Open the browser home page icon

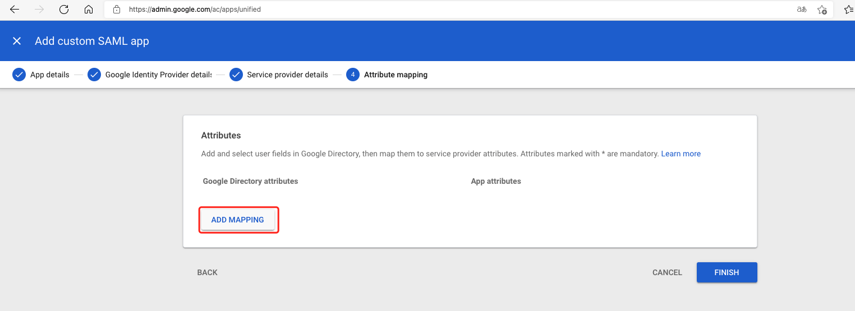(88, 10)
